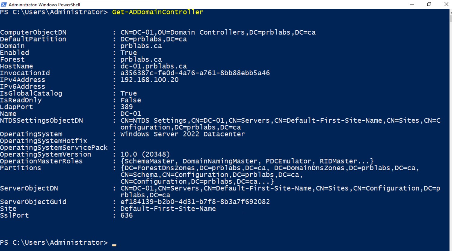Click the PowerShell icon in title bar

pos(4,4)
